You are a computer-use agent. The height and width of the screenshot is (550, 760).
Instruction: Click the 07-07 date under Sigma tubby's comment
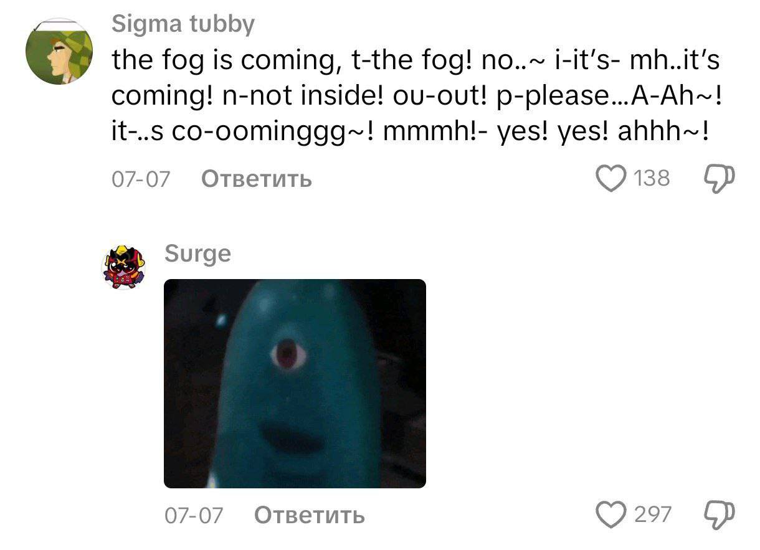tap(141, 180)
